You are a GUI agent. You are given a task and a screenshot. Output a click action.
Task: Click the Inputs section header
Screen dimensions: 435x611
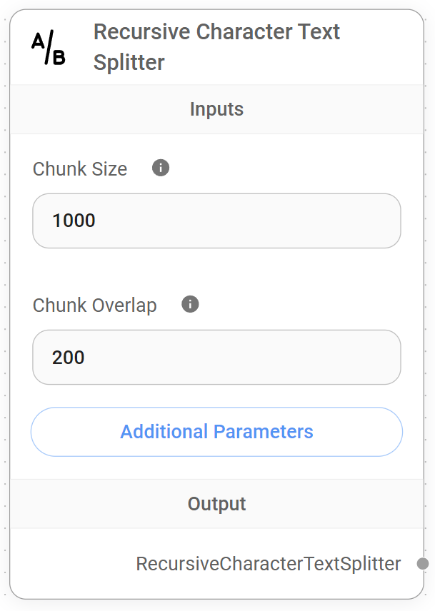pos(216,109)
